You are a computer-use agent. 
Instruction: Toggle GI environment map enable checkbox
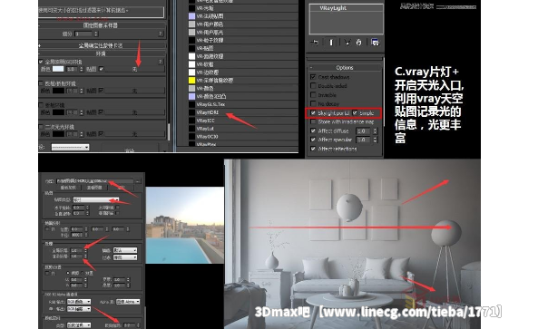coord(101,69)
